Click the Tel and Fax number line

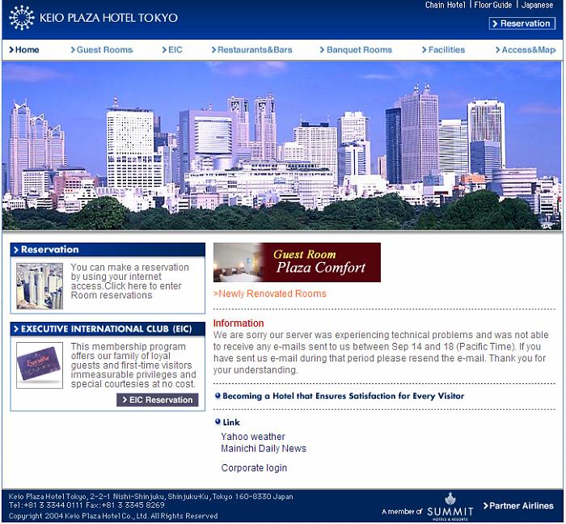pyautogui.click(x=87, y=505)
